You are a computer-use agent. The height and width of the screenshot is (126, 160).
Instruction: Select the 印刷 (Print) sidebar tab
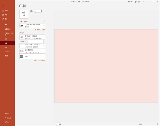7,43
